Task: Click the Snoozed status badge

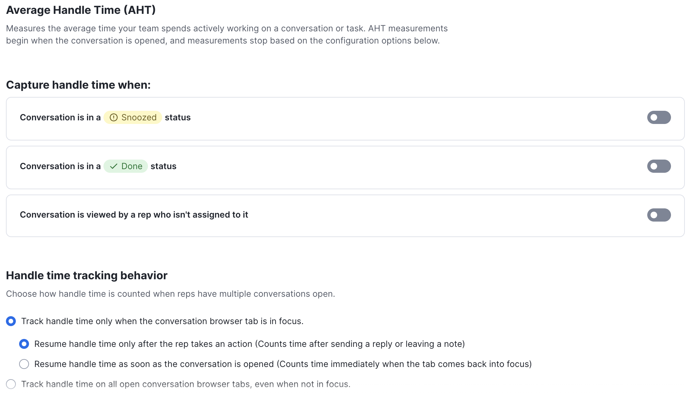Action: pyautogui.click(x=132, y=117)
